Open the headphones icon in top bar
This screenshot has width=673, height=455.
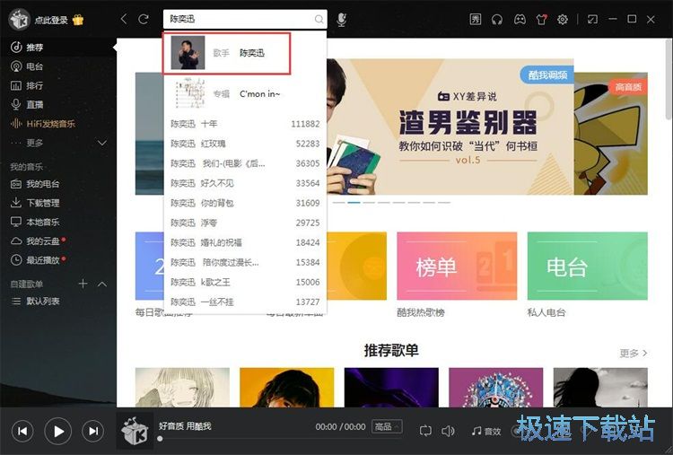click(x=497, y=20)
